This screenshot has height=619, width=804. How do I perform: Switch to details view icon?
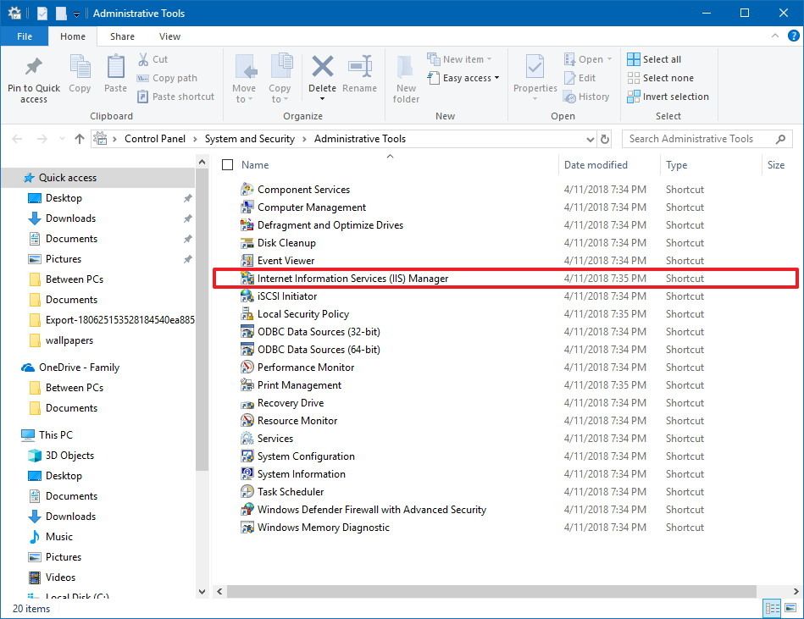pyautogui.click(x=772, y=608)
